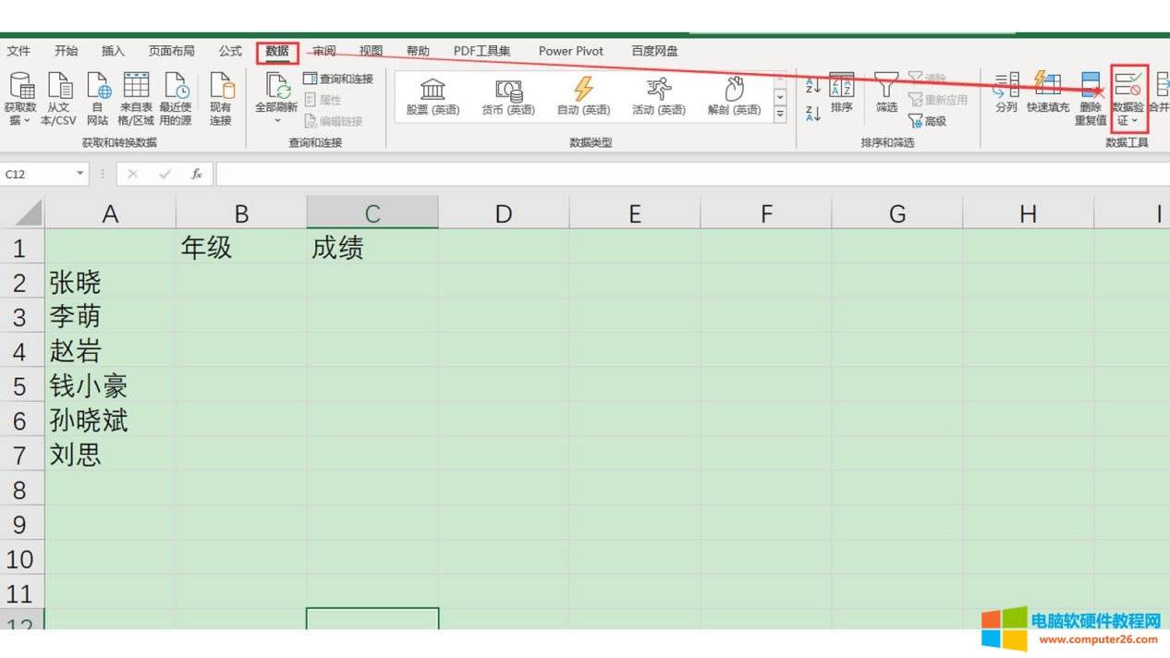Expand the 获取数据 dropdown
This screenshot has height=658, width=1170.
(20, 120)
